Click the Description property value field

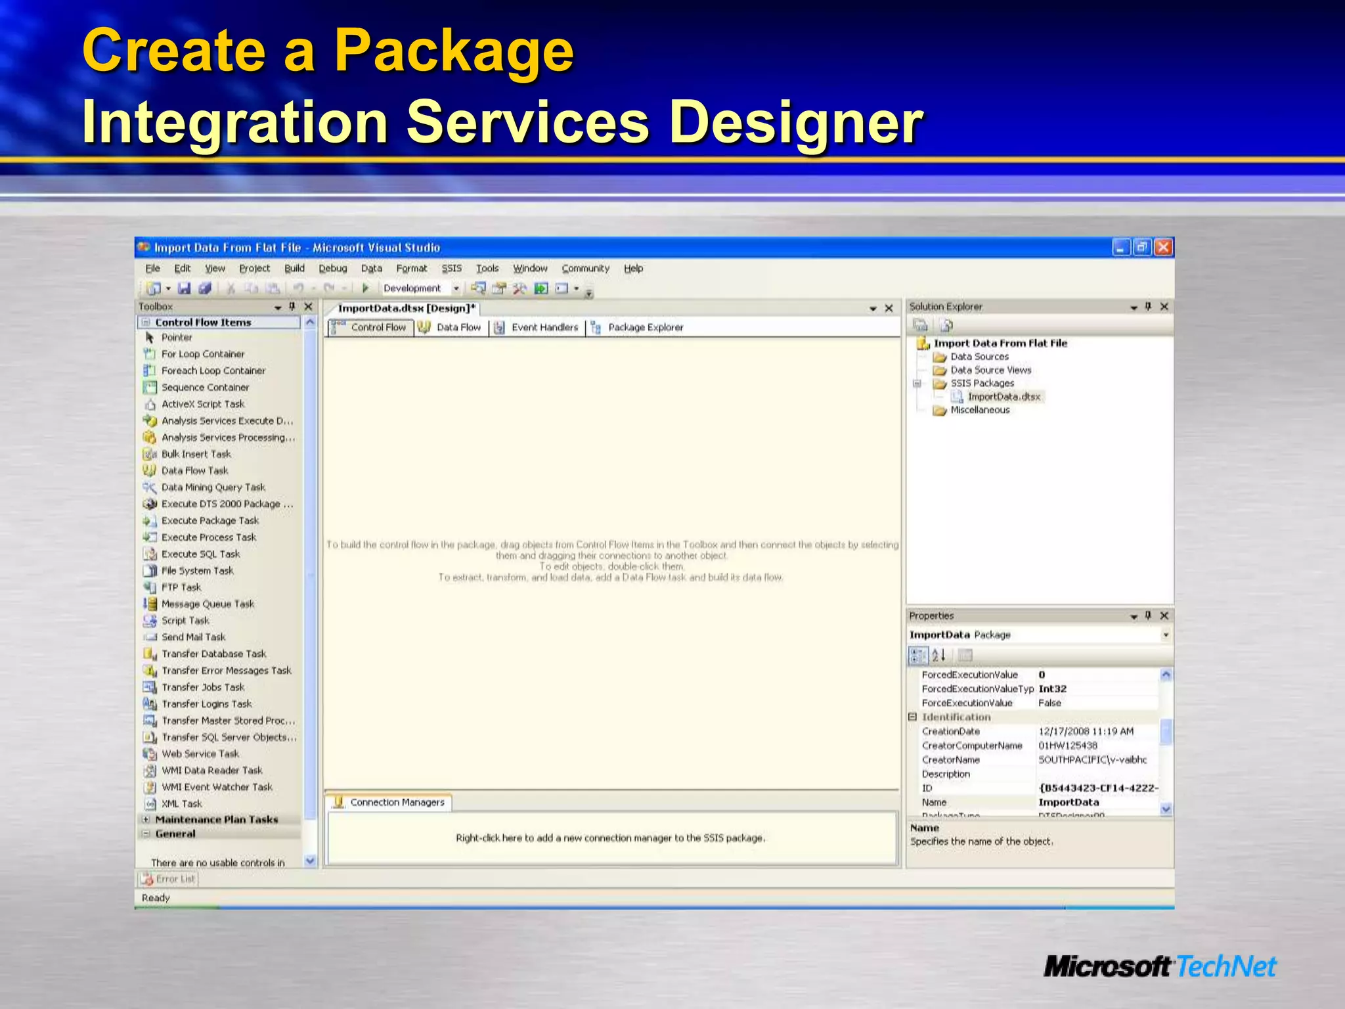(x=1097, y=774)
